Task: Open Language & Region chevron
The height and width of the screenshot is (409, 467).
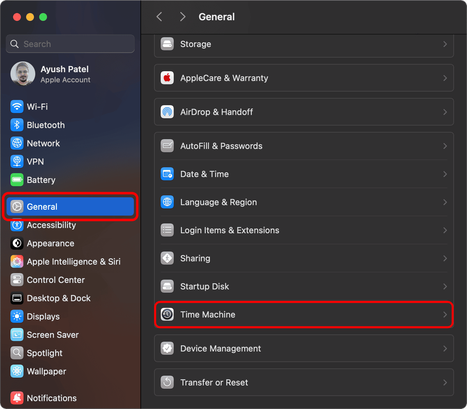Action: [445, 202]
